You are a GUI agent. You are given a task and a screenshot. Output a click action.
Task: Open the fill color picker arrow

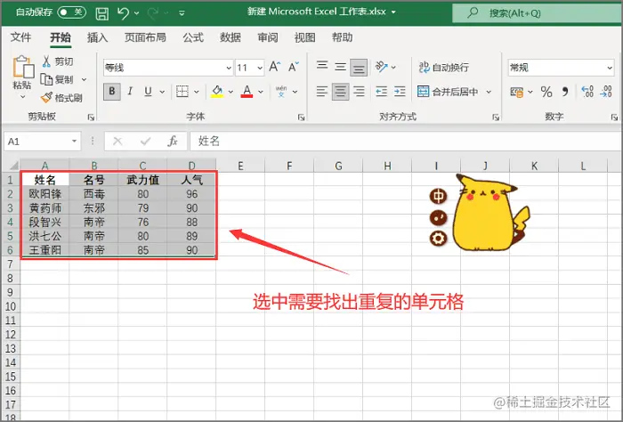pyautogui.click(x=231, y=92)
